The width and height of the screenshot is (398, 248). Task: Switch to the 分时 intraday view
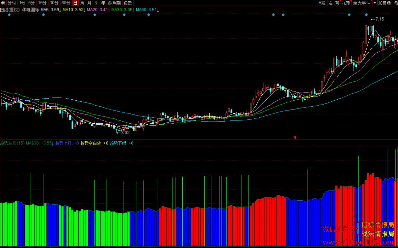coord(12,3)
